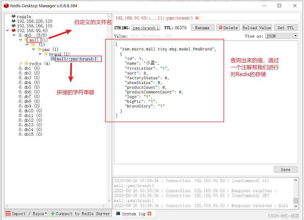
Task: Click the Rename key button
Action: point(202,28)
